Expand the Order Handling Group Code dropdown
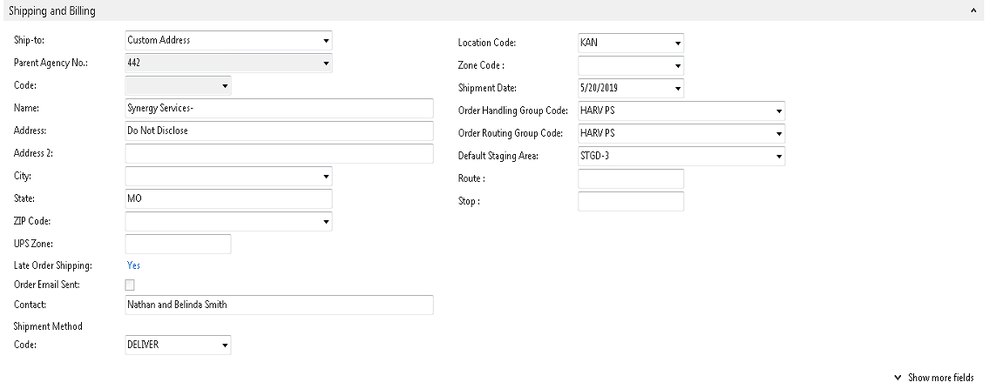Image resolution: width=989 pixels, height=389 pixels. tap(778, 111)
